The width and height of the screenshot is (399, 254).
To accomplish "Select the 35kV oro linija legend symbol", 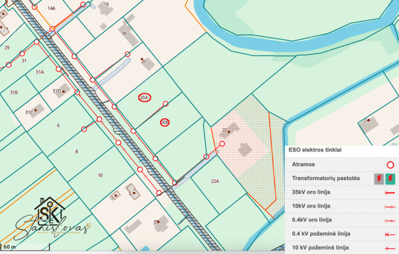I will tap(390, 193).
